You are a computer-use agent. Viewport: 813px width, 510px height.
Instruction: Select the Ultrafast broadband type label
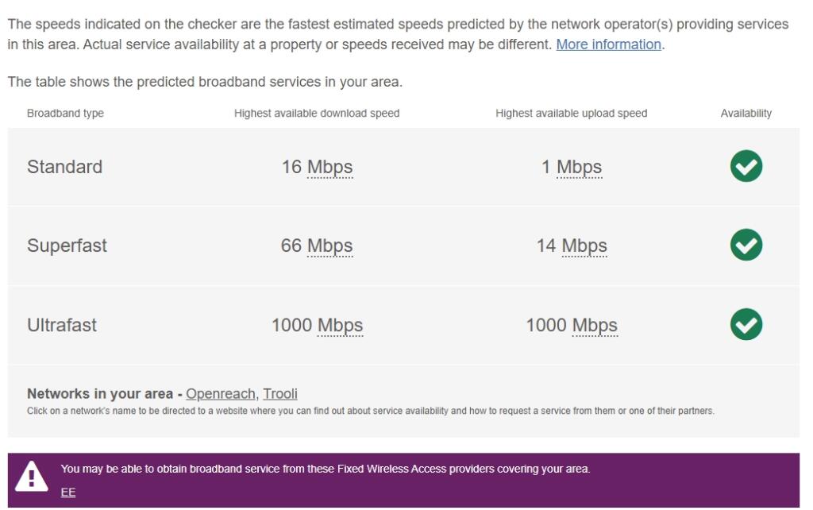62,325
